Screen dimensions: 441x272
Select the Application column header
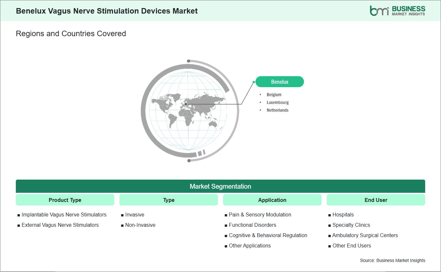point(272,200)
